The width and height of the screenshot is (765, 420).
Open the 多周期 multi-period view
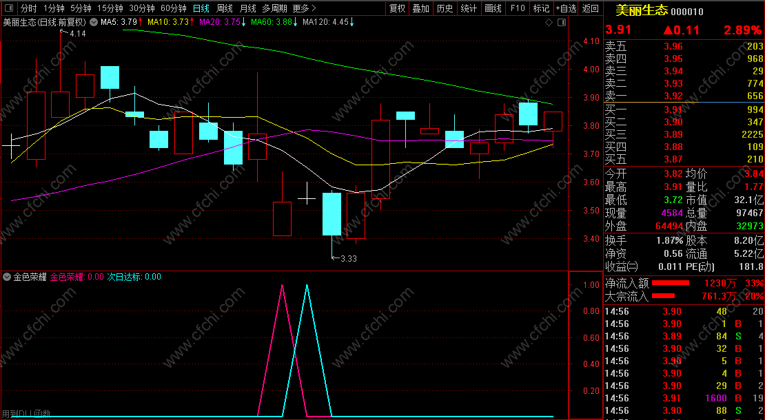pyautogui.click(x=275, y=8)
